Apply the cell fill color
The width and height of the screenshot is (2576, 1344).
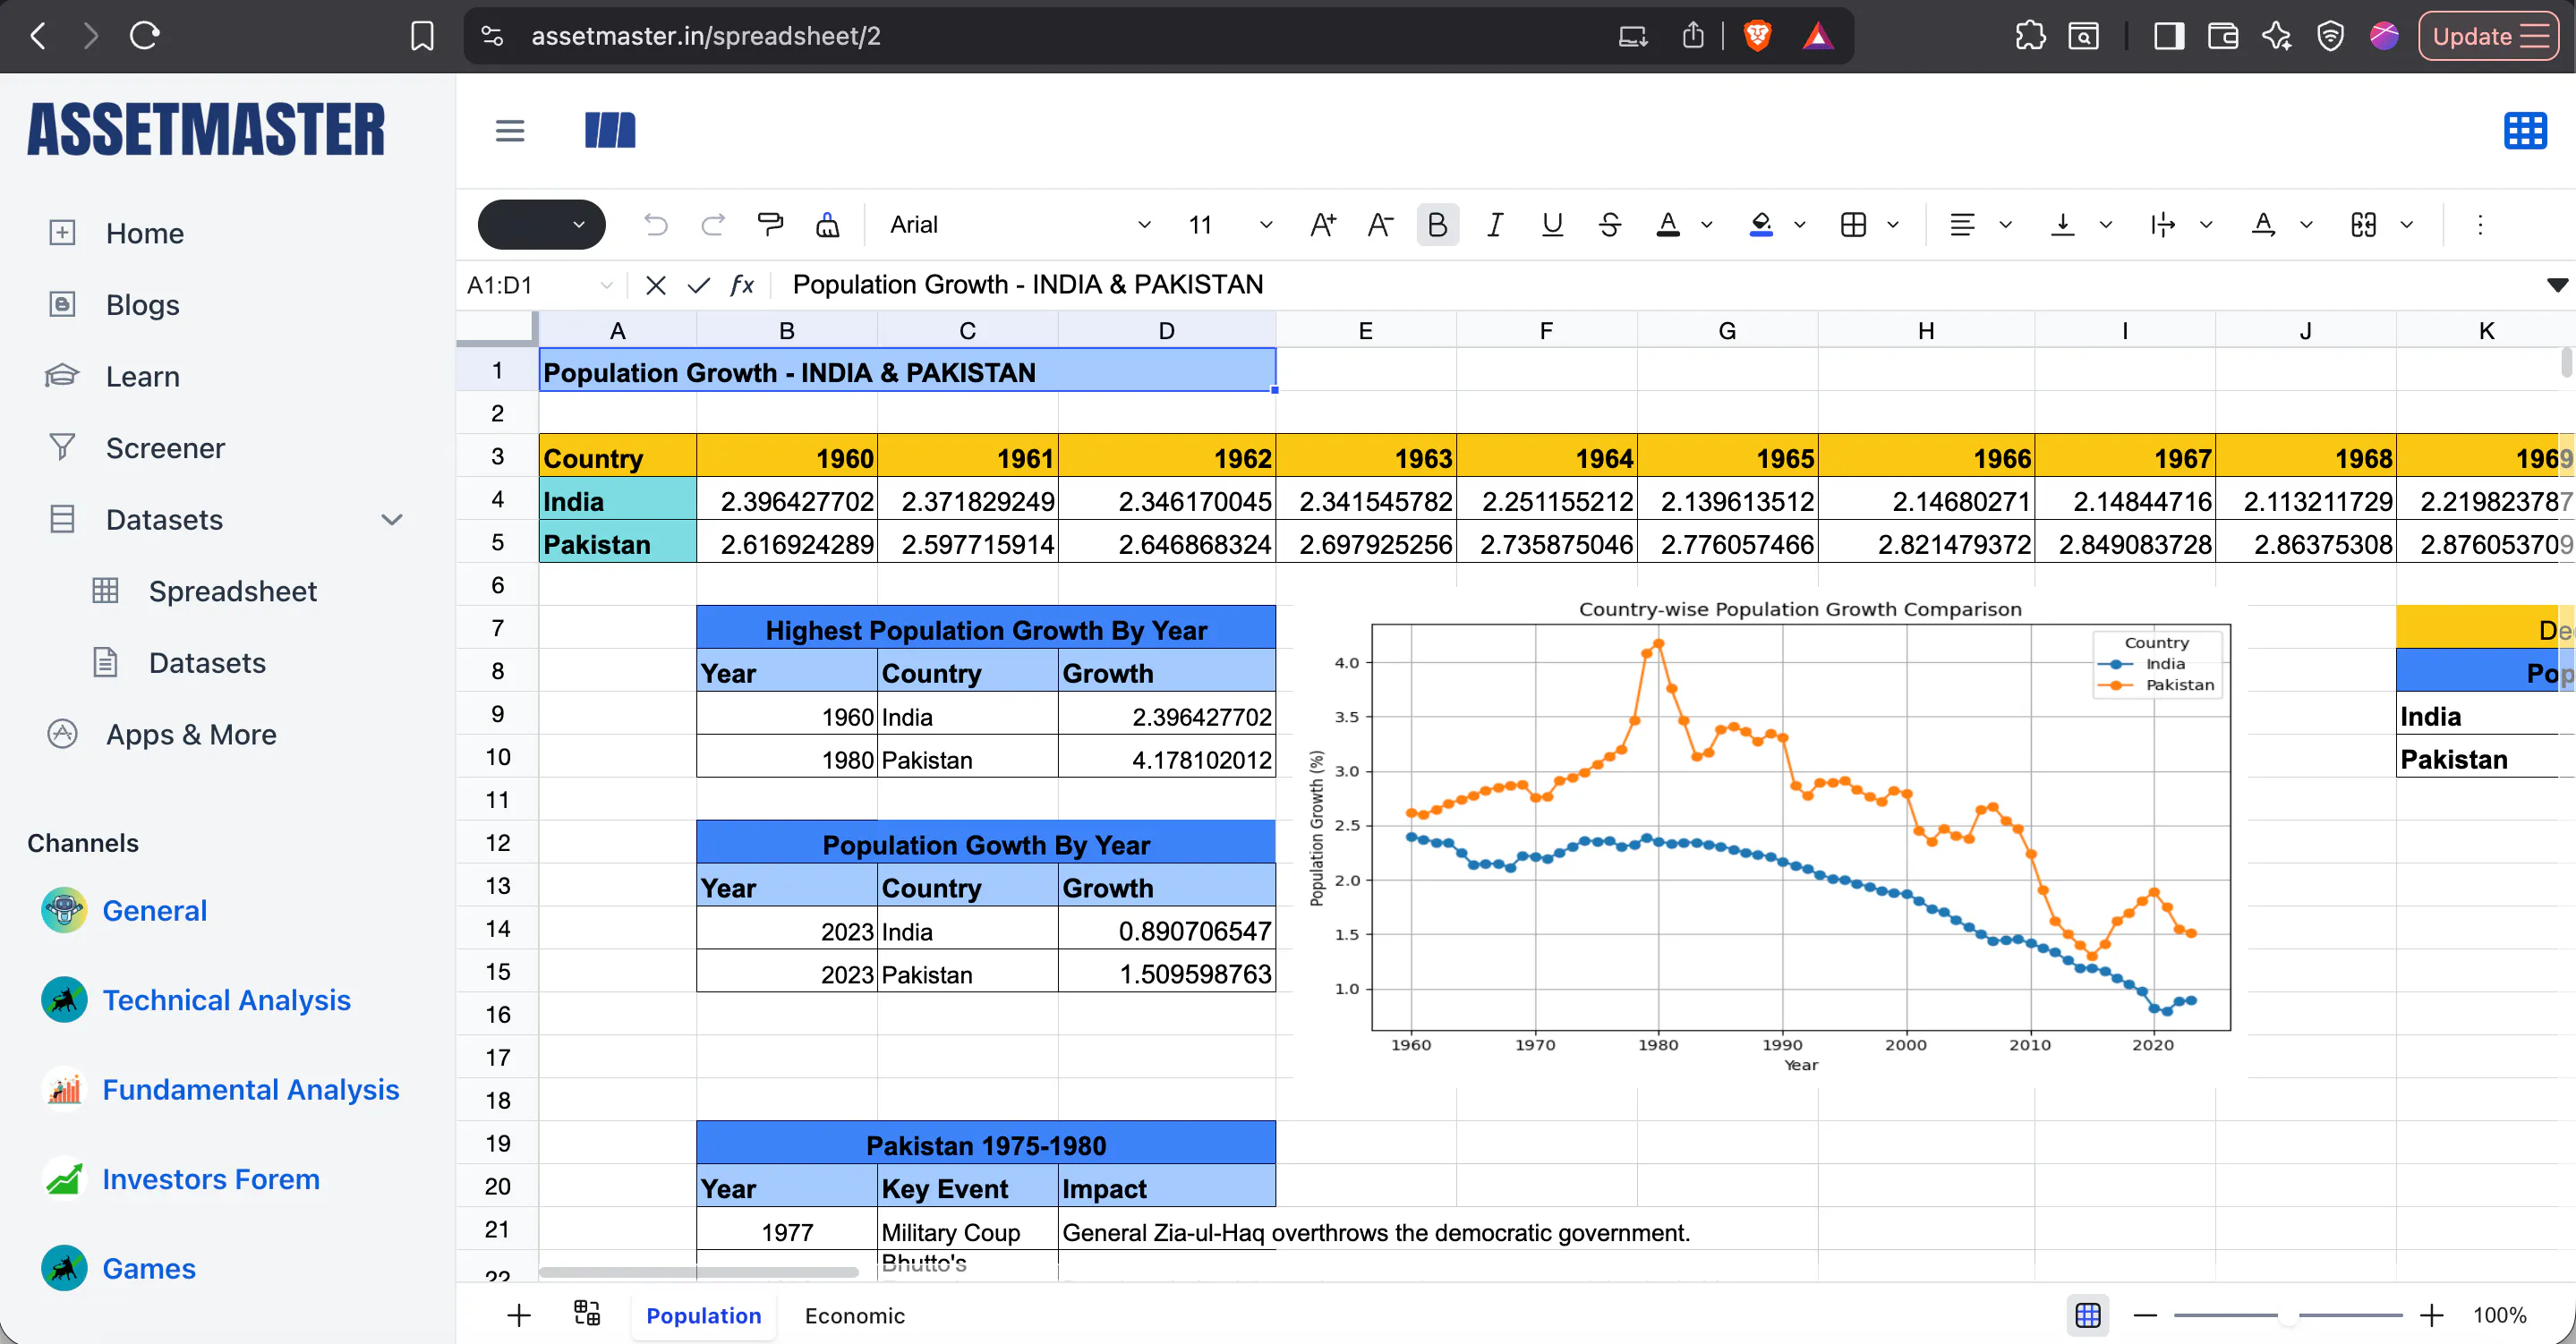click(x=1761, y=225)
